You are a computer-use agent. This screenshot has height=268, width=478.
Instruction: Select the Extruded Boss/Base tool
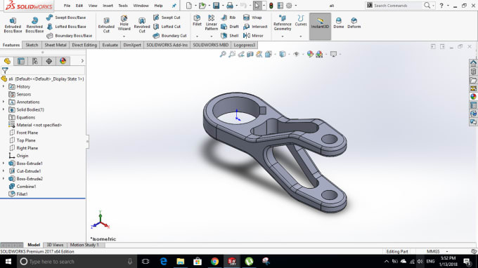13,25
